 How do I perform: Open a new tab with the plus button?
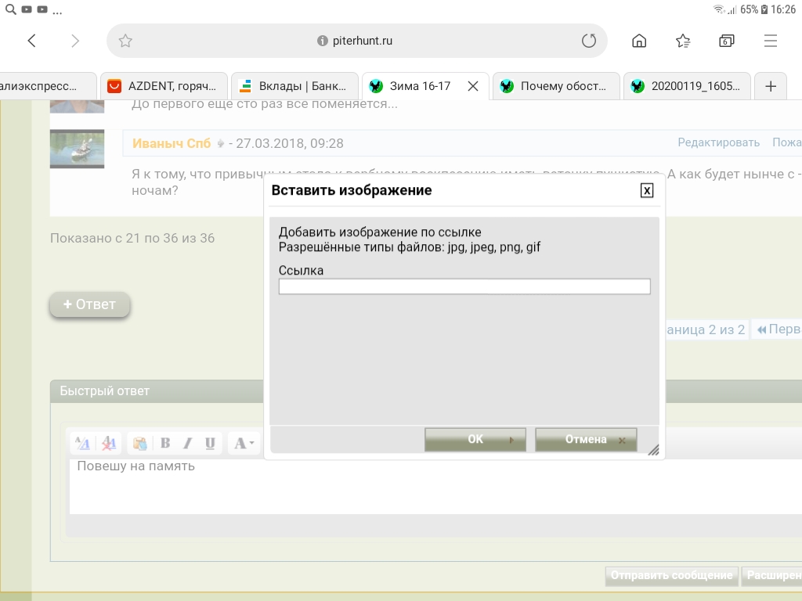pyautogui.click(x=771, y=86)
